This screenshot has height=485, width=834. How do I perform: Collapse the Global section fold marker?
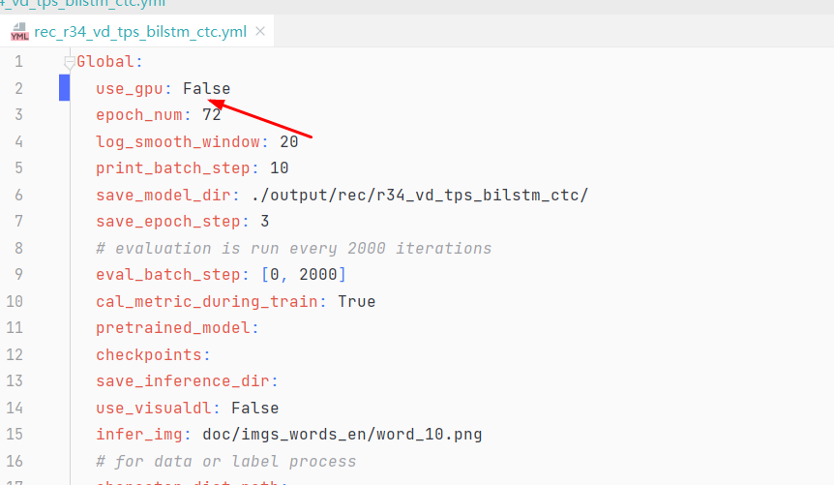[x=69, y=63]
